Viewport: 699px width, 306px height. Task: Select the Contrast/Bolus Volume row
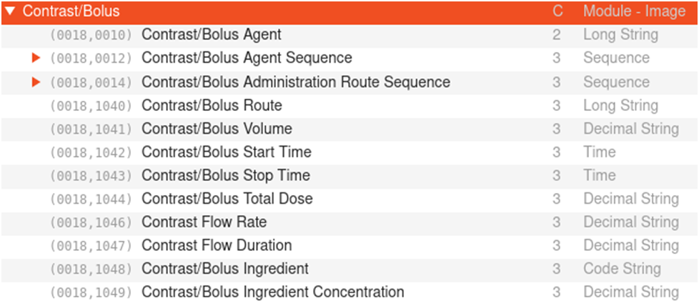217,129
